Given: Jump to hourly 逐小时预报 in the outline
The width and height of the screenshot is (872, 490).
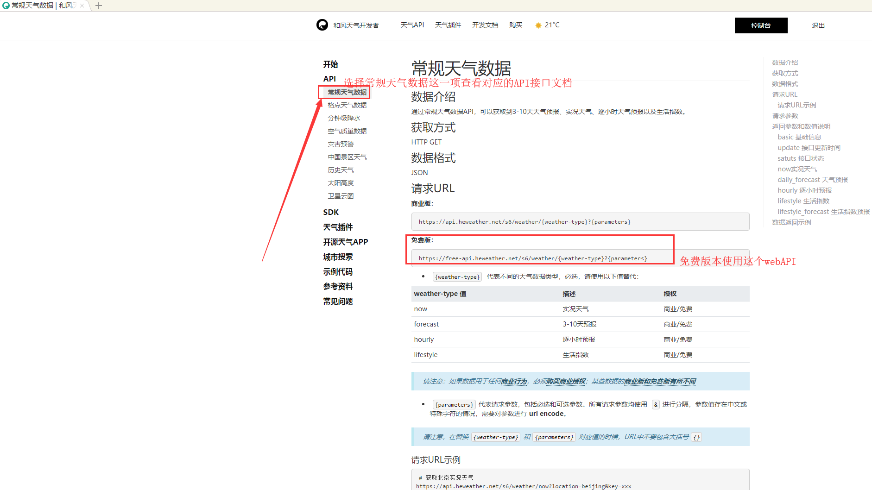Looking at the screenshot, I should [804, 190].
